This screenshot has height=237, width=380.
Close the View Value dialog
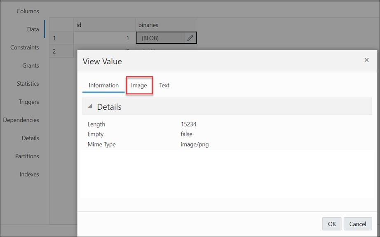pyautogui.click(x=366, y=60)
